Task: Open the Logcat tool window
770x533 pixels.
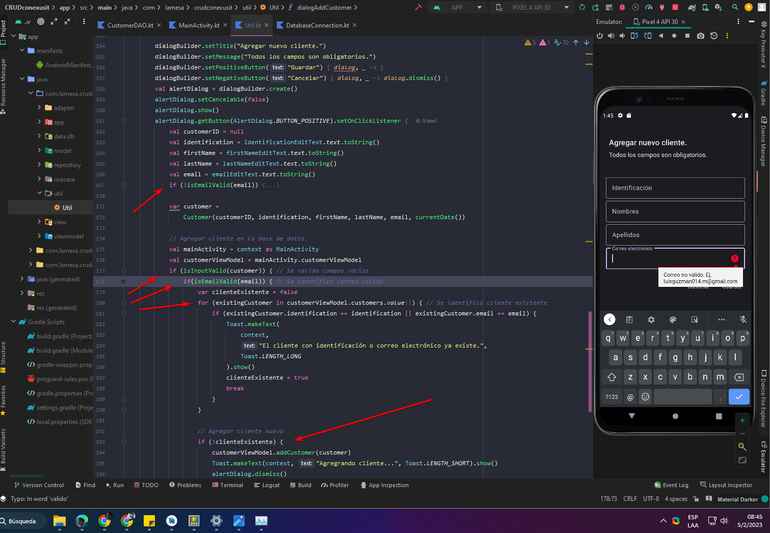Action: click(267, 485)
